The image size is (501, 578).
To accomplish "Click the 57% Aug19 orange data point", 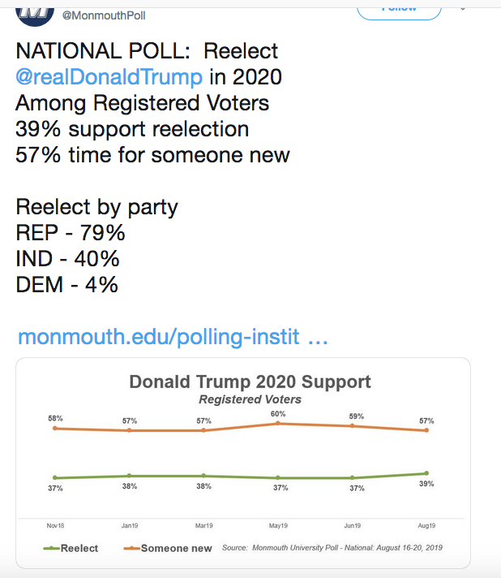I will pos(426,430).
